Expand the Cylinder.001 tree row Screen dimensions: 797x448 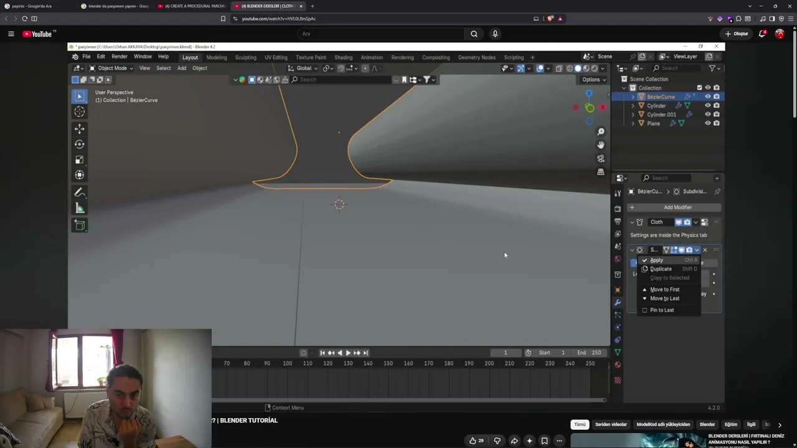633,114
